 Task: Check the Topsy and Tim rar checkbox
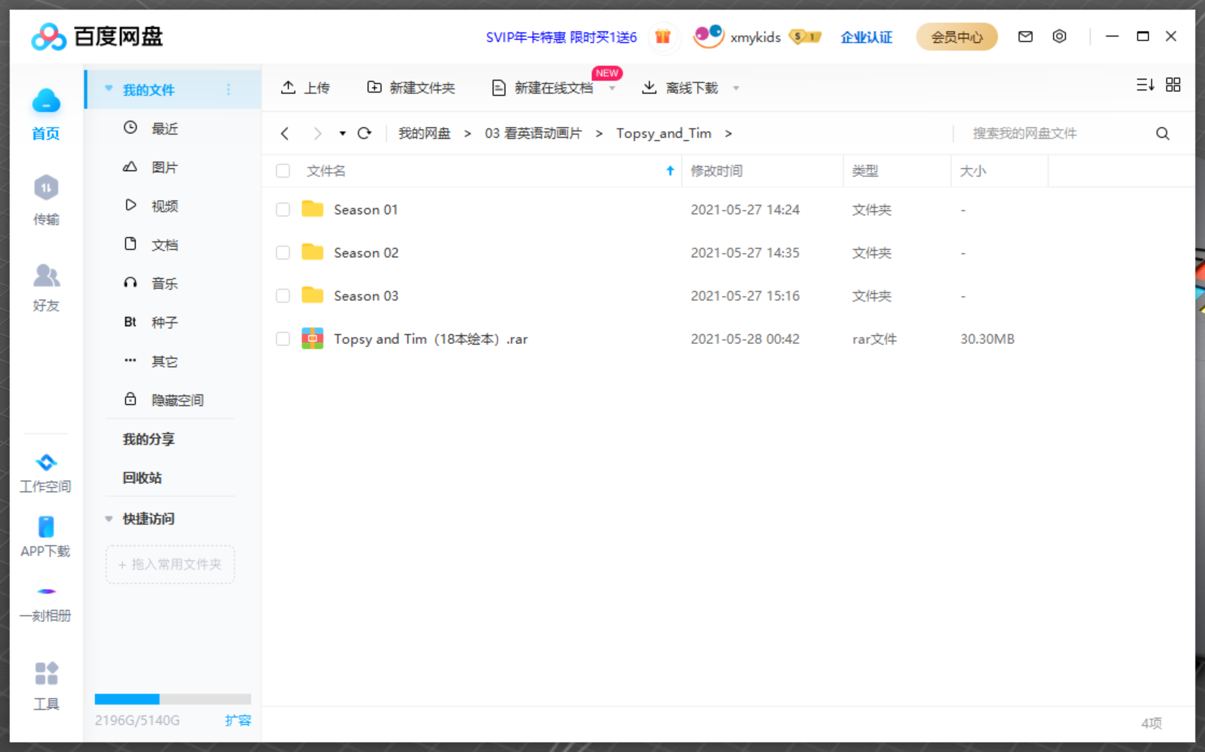283,339
